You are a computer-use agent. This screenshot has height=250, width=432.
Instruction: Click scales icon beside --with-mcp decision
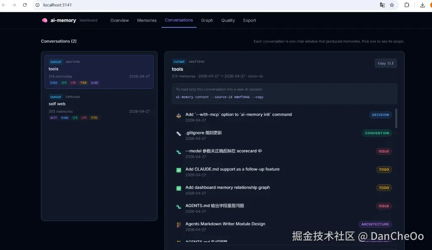click(178, 116)
